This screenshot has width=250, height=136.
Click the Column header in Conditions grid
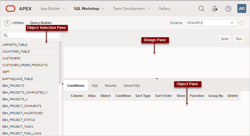pos(77,96)
